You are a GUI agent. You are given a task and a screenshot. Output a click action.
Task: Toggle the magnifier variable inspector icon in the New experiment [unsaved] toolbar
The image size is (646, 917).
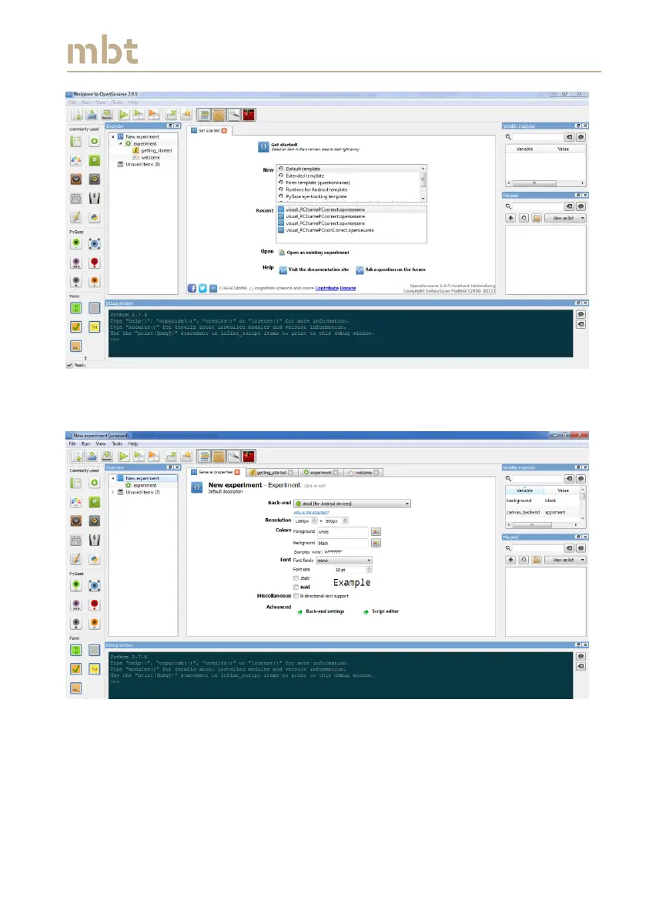click(x=234, y=456)
